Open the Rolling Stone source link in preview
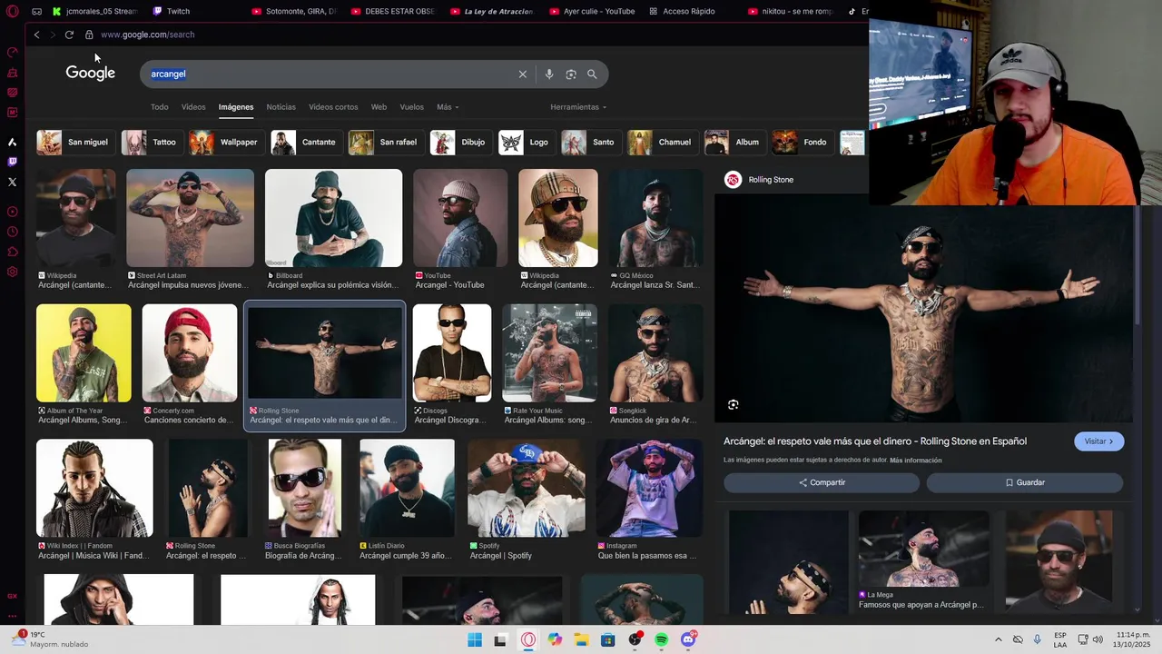This screenshot has width=1162, height=654. click(759, 180)
